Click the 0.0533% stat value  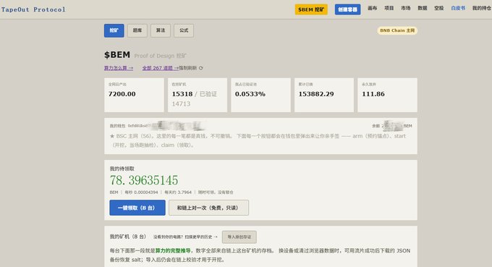(250, 94)
